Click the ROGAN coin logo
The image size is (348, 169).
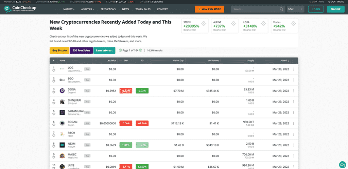pos(62,123)
